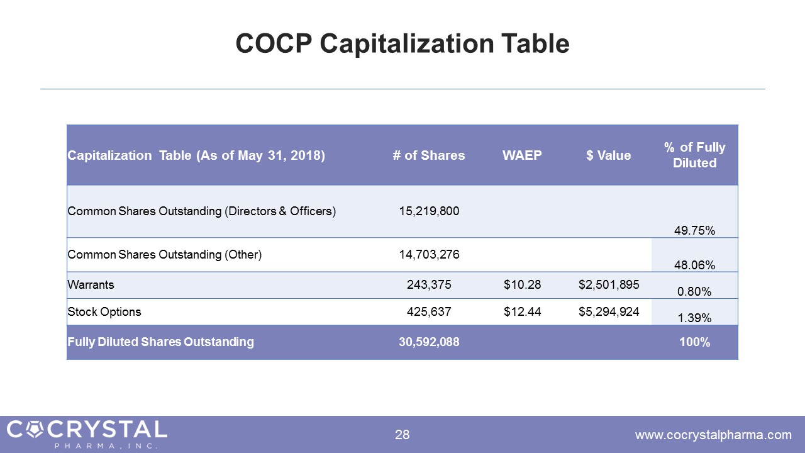The width and height of the screenshot is (805, 453).
Task: Select the Directors & Officers row label
Action: coord(201,211)
